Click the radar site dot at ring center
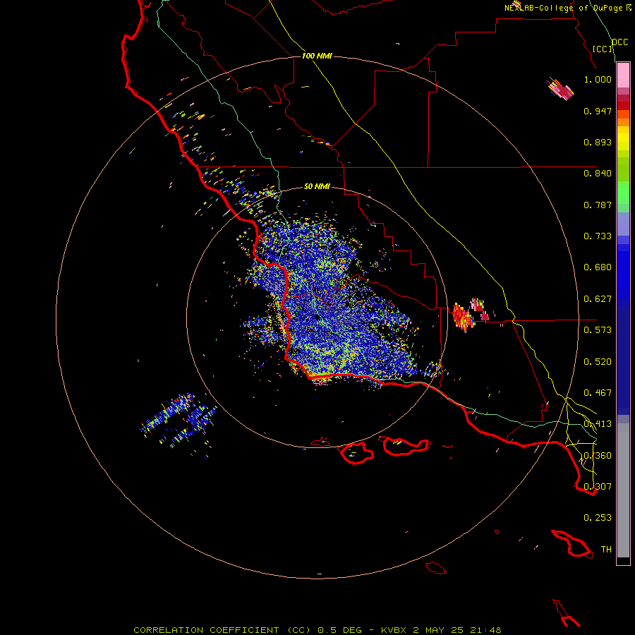 [x=317, y=317]
